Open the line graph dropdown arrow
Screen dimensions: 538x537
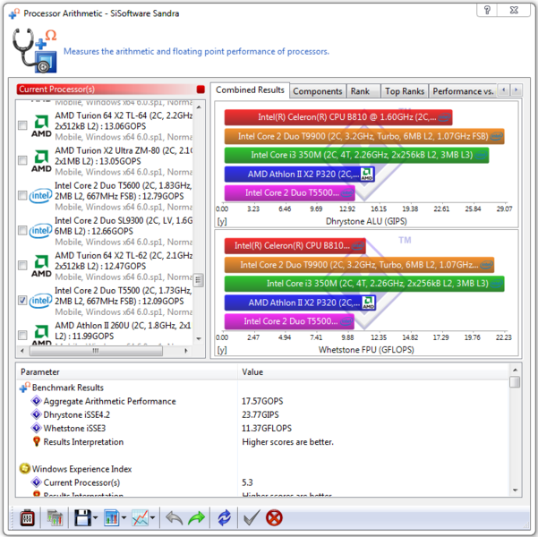coord(153,518)
